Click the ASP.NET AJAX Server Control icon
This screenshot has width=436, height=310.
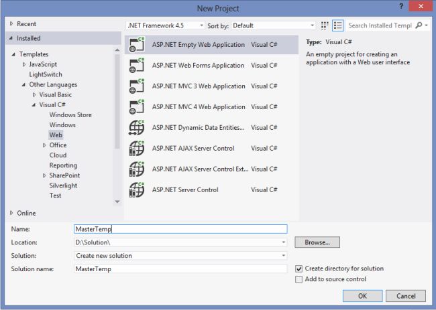(x=137, y=148)
